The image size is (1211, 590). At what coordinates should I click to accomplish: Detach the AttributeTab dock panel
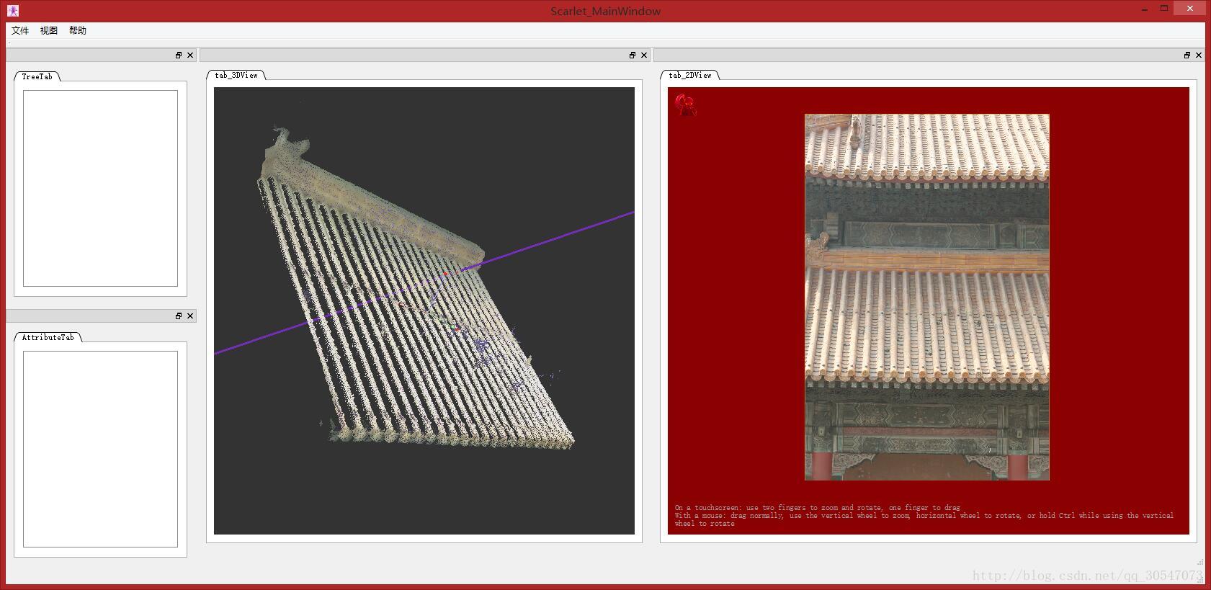(x=179, y=316)
